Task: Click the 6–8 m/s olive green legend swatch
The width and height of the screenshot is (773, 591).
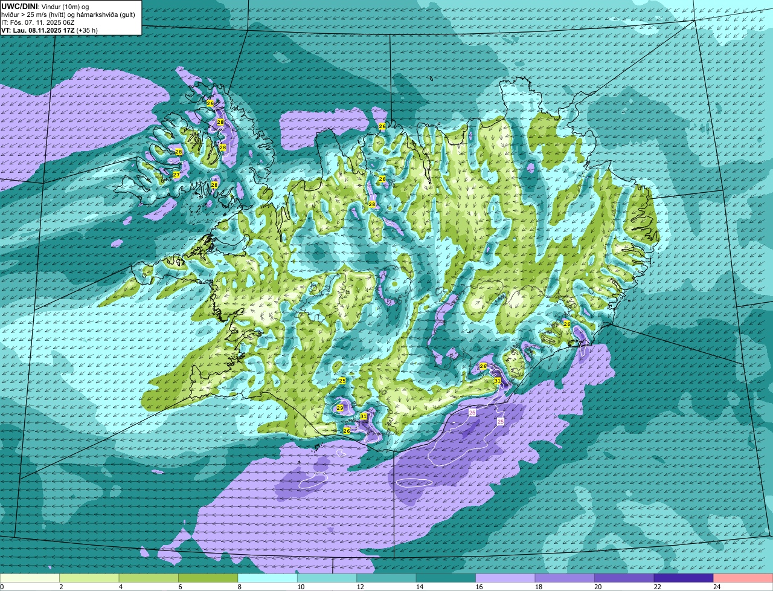Action: click(208, 578)
